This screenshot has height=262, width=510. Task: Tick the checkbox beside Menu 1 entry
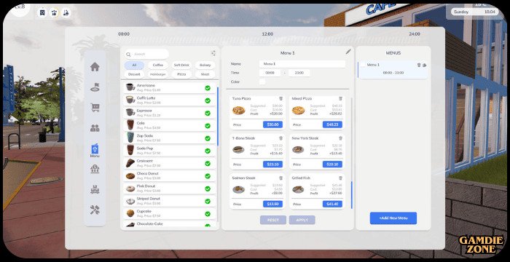363,65
